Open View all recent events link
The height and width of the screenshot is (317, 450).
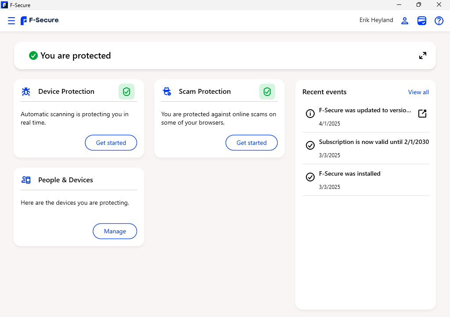click(418, 92)
